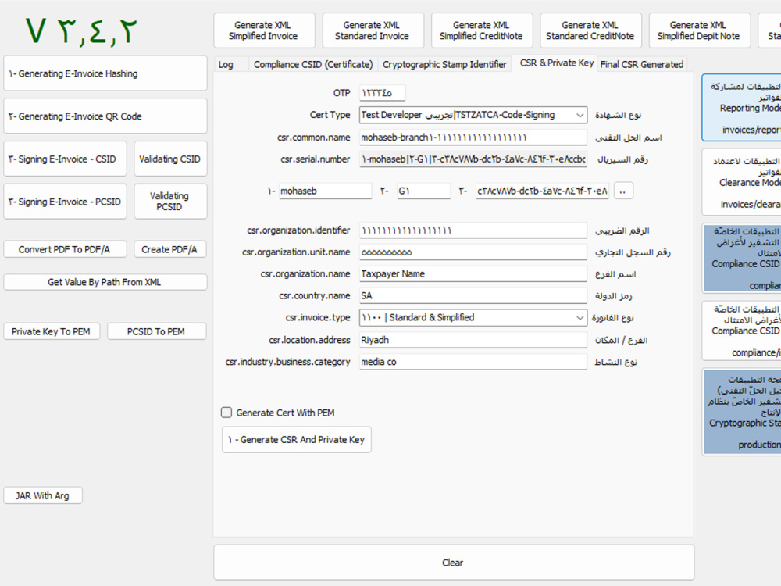Focus serial part 3 GUID field

(x=543, y=191)
